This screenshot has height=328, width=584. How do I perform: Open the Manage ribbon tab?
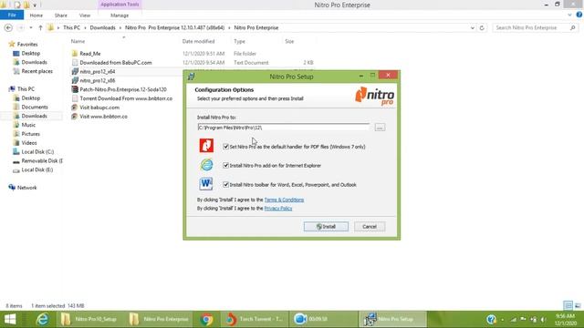click(x=120, y=15)
